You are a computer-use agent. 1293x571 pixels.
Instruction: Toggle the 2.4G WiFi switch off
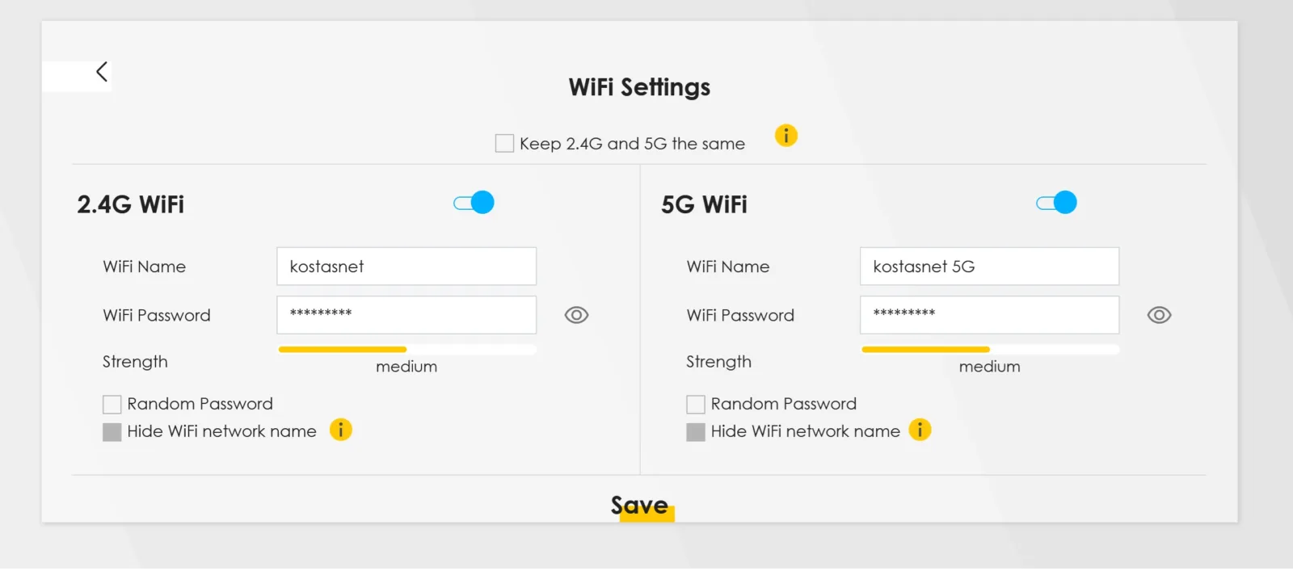pos(474,202)
